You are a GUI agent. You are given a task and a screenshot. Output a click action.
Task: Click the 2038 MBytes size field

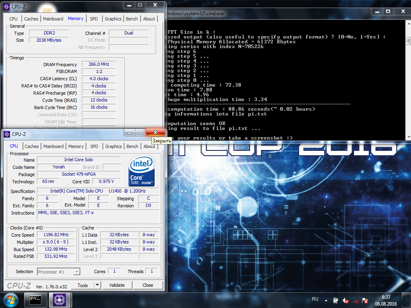pos(49,40)
